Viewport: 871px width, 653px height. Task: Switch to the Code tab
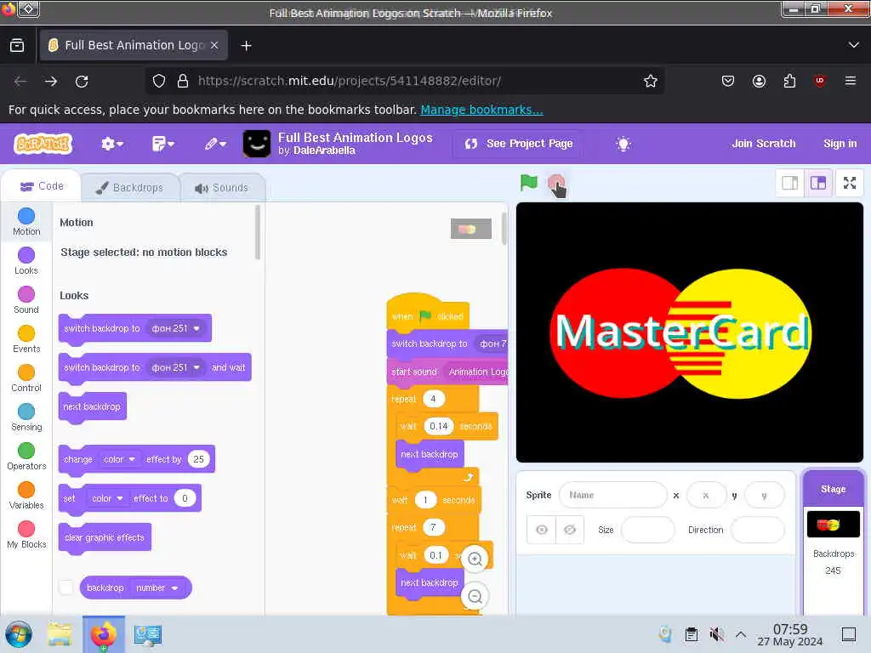[43, 186]
